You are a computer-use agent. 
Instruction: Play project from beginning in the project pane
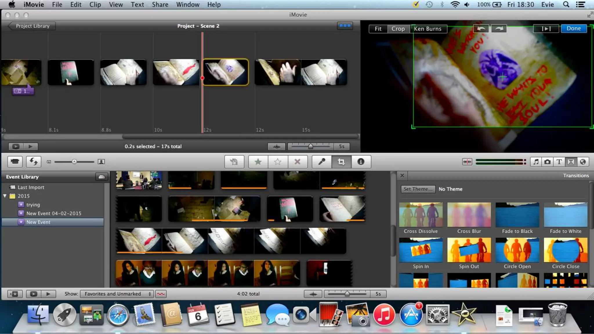[x=30, y=146]
